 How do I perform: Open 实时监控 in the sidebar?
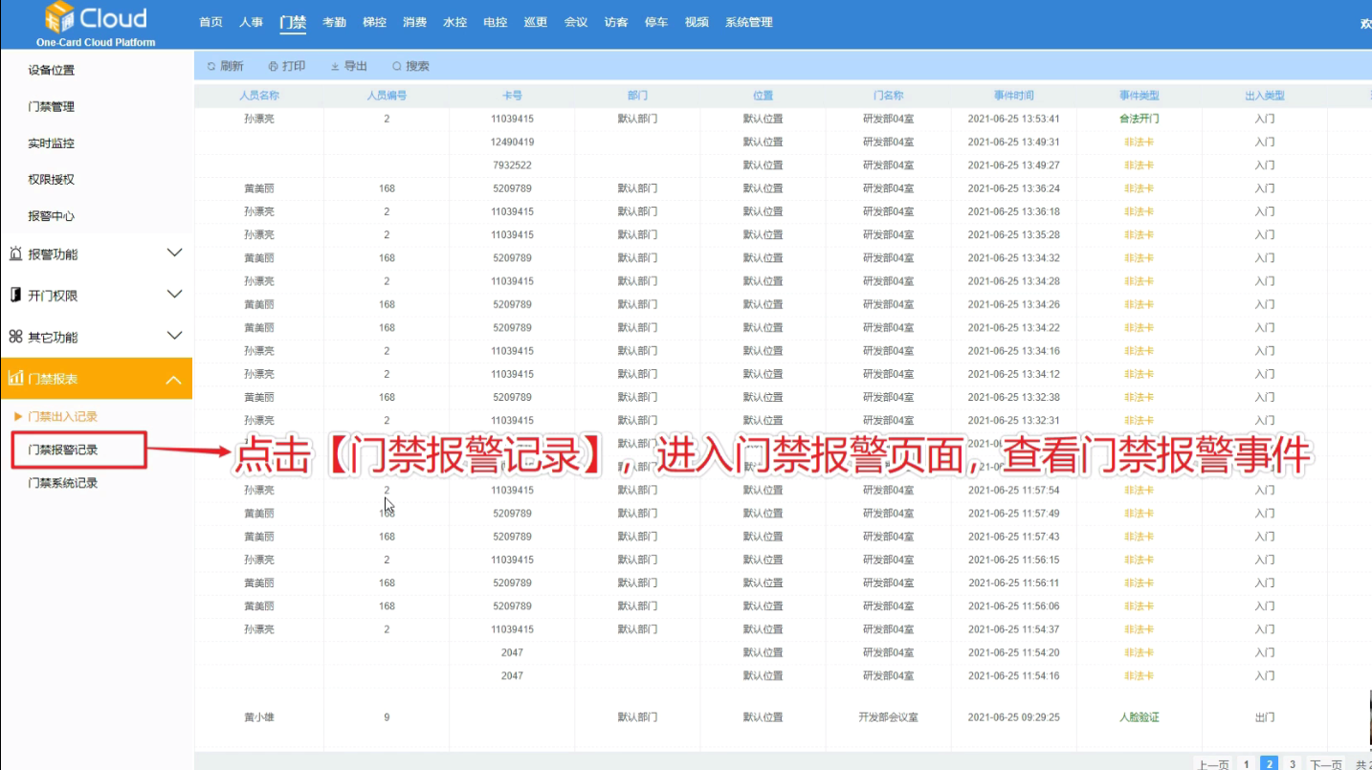pyautogui.click(x=51, y=143)
